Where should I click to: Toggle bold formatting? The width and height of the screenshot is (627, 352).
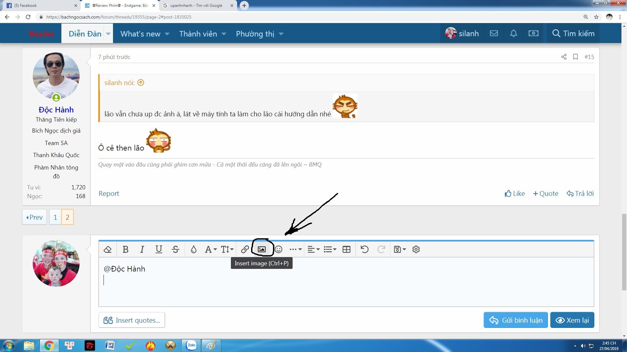[125, 249]
